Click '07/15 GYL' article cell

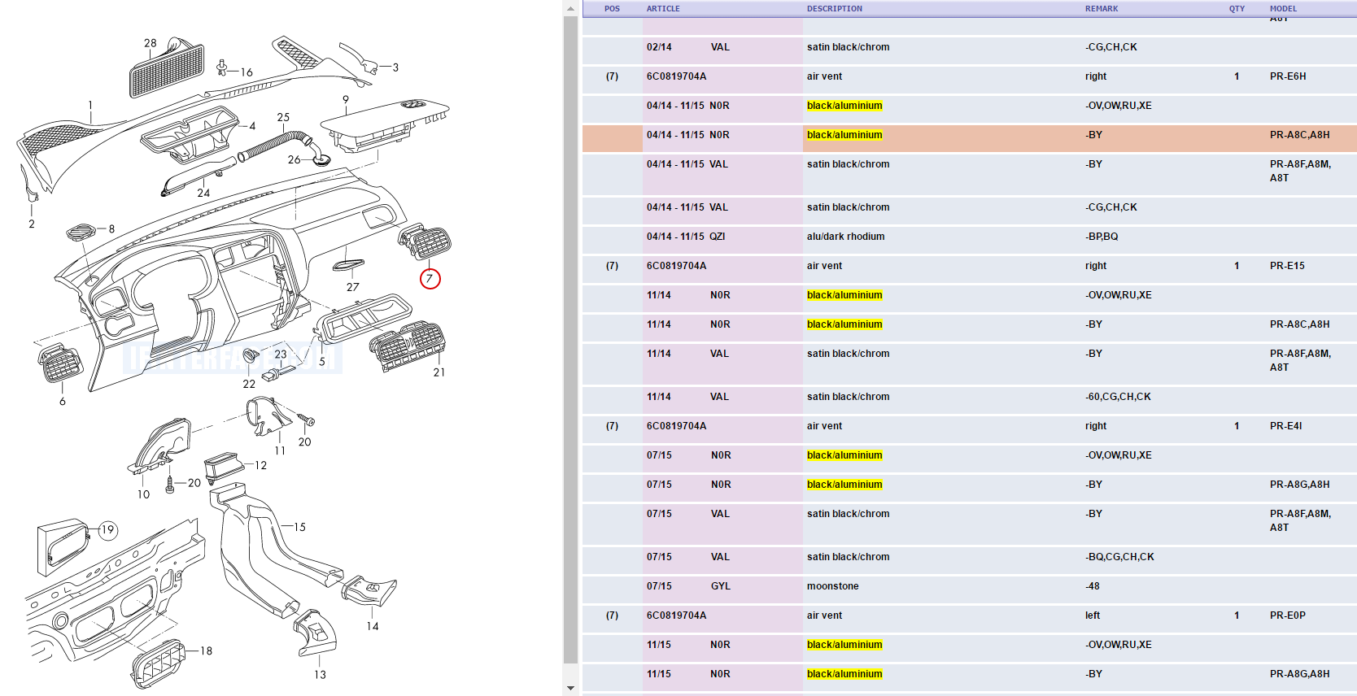tap(688, 586)
